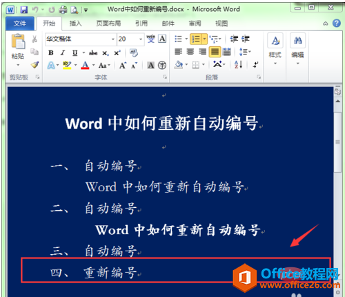Image resolution: width=345 pixels, height=297 pixels.
Task: Click the phonetic guide 文 icon
Action: (x=151, y=39)
